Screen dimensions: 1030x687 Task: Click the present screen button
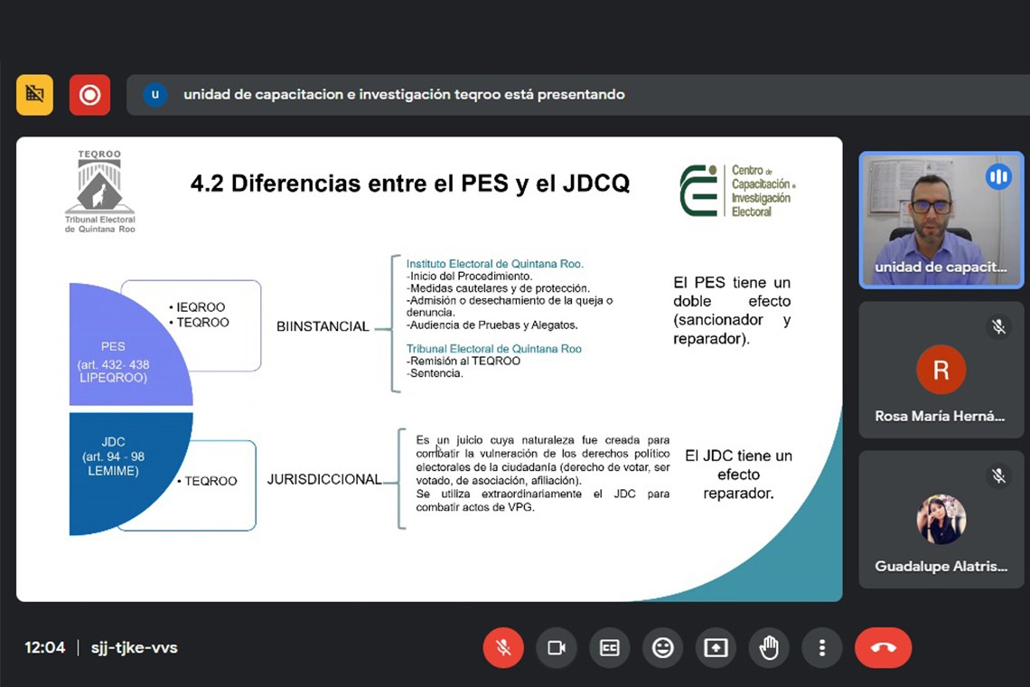click(x=716, y=647)
